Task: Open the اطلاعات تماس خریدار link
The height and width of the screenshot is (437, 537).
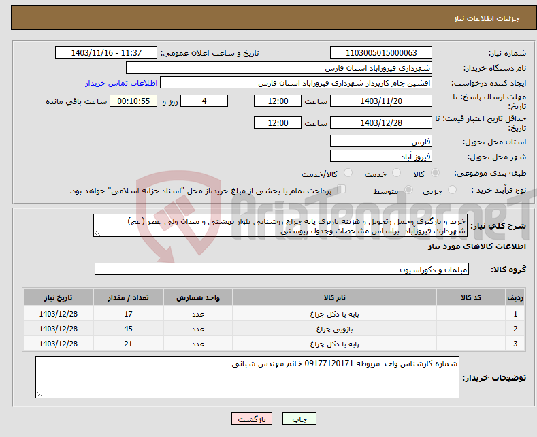Action: coord(121,83)
